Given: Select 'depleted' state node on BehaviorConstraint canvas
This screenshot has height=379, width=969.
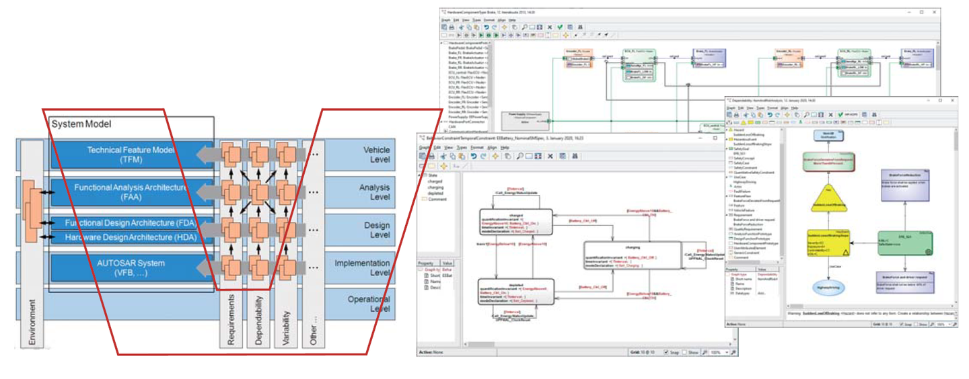Looking at the screenshot, I should [515, 293].
